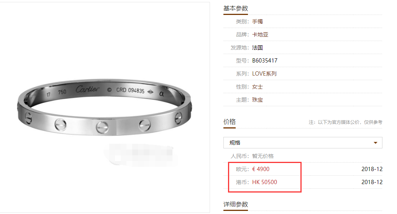The width and height of the screenshot is (397, 214).
Task: Click the Cartier bracelet product image
Action: [105, 107]
